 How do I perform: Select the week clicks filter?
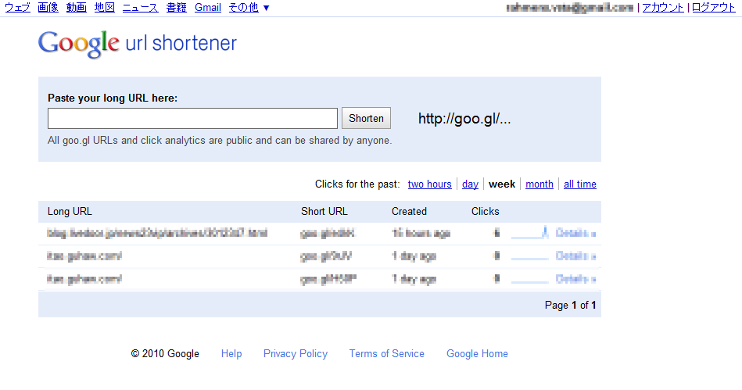[x=502, y=184]
